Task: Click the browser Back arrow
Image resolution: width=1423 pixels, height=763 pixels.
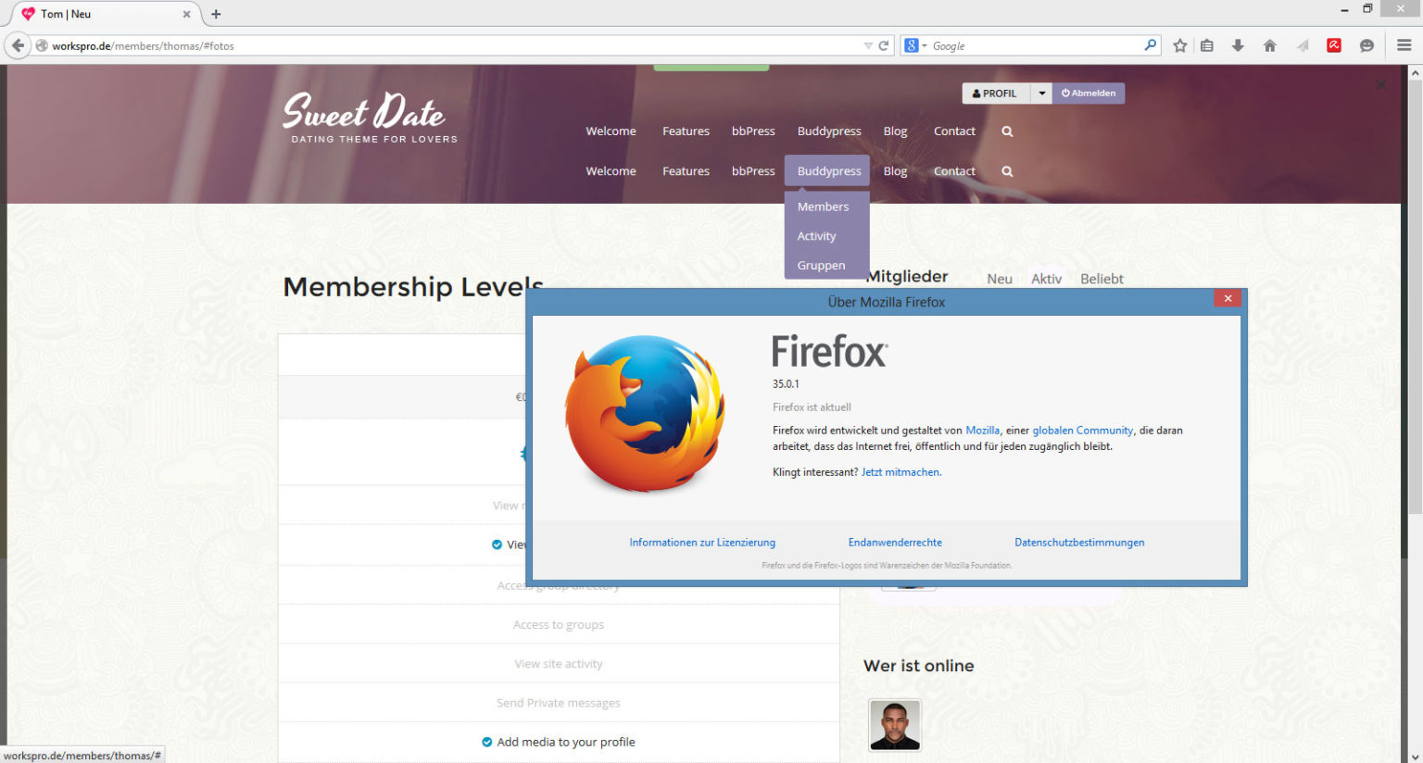Action: click(x=18, y=45)
